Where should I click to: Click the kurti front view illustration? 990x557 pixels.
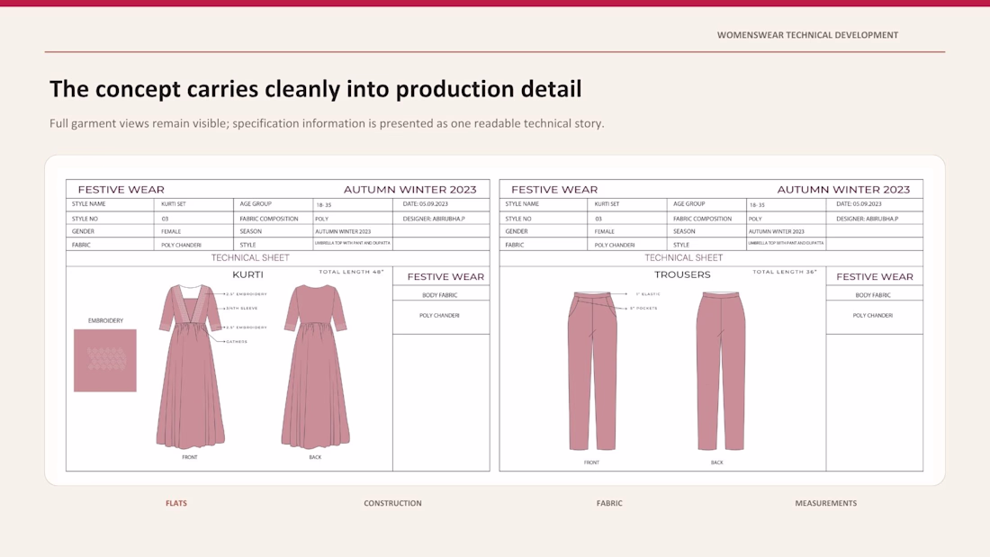(x=190, y=366)
